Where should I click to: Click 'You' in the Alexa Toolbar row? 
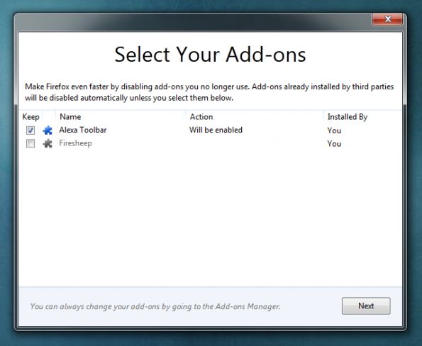click(334, 130)
